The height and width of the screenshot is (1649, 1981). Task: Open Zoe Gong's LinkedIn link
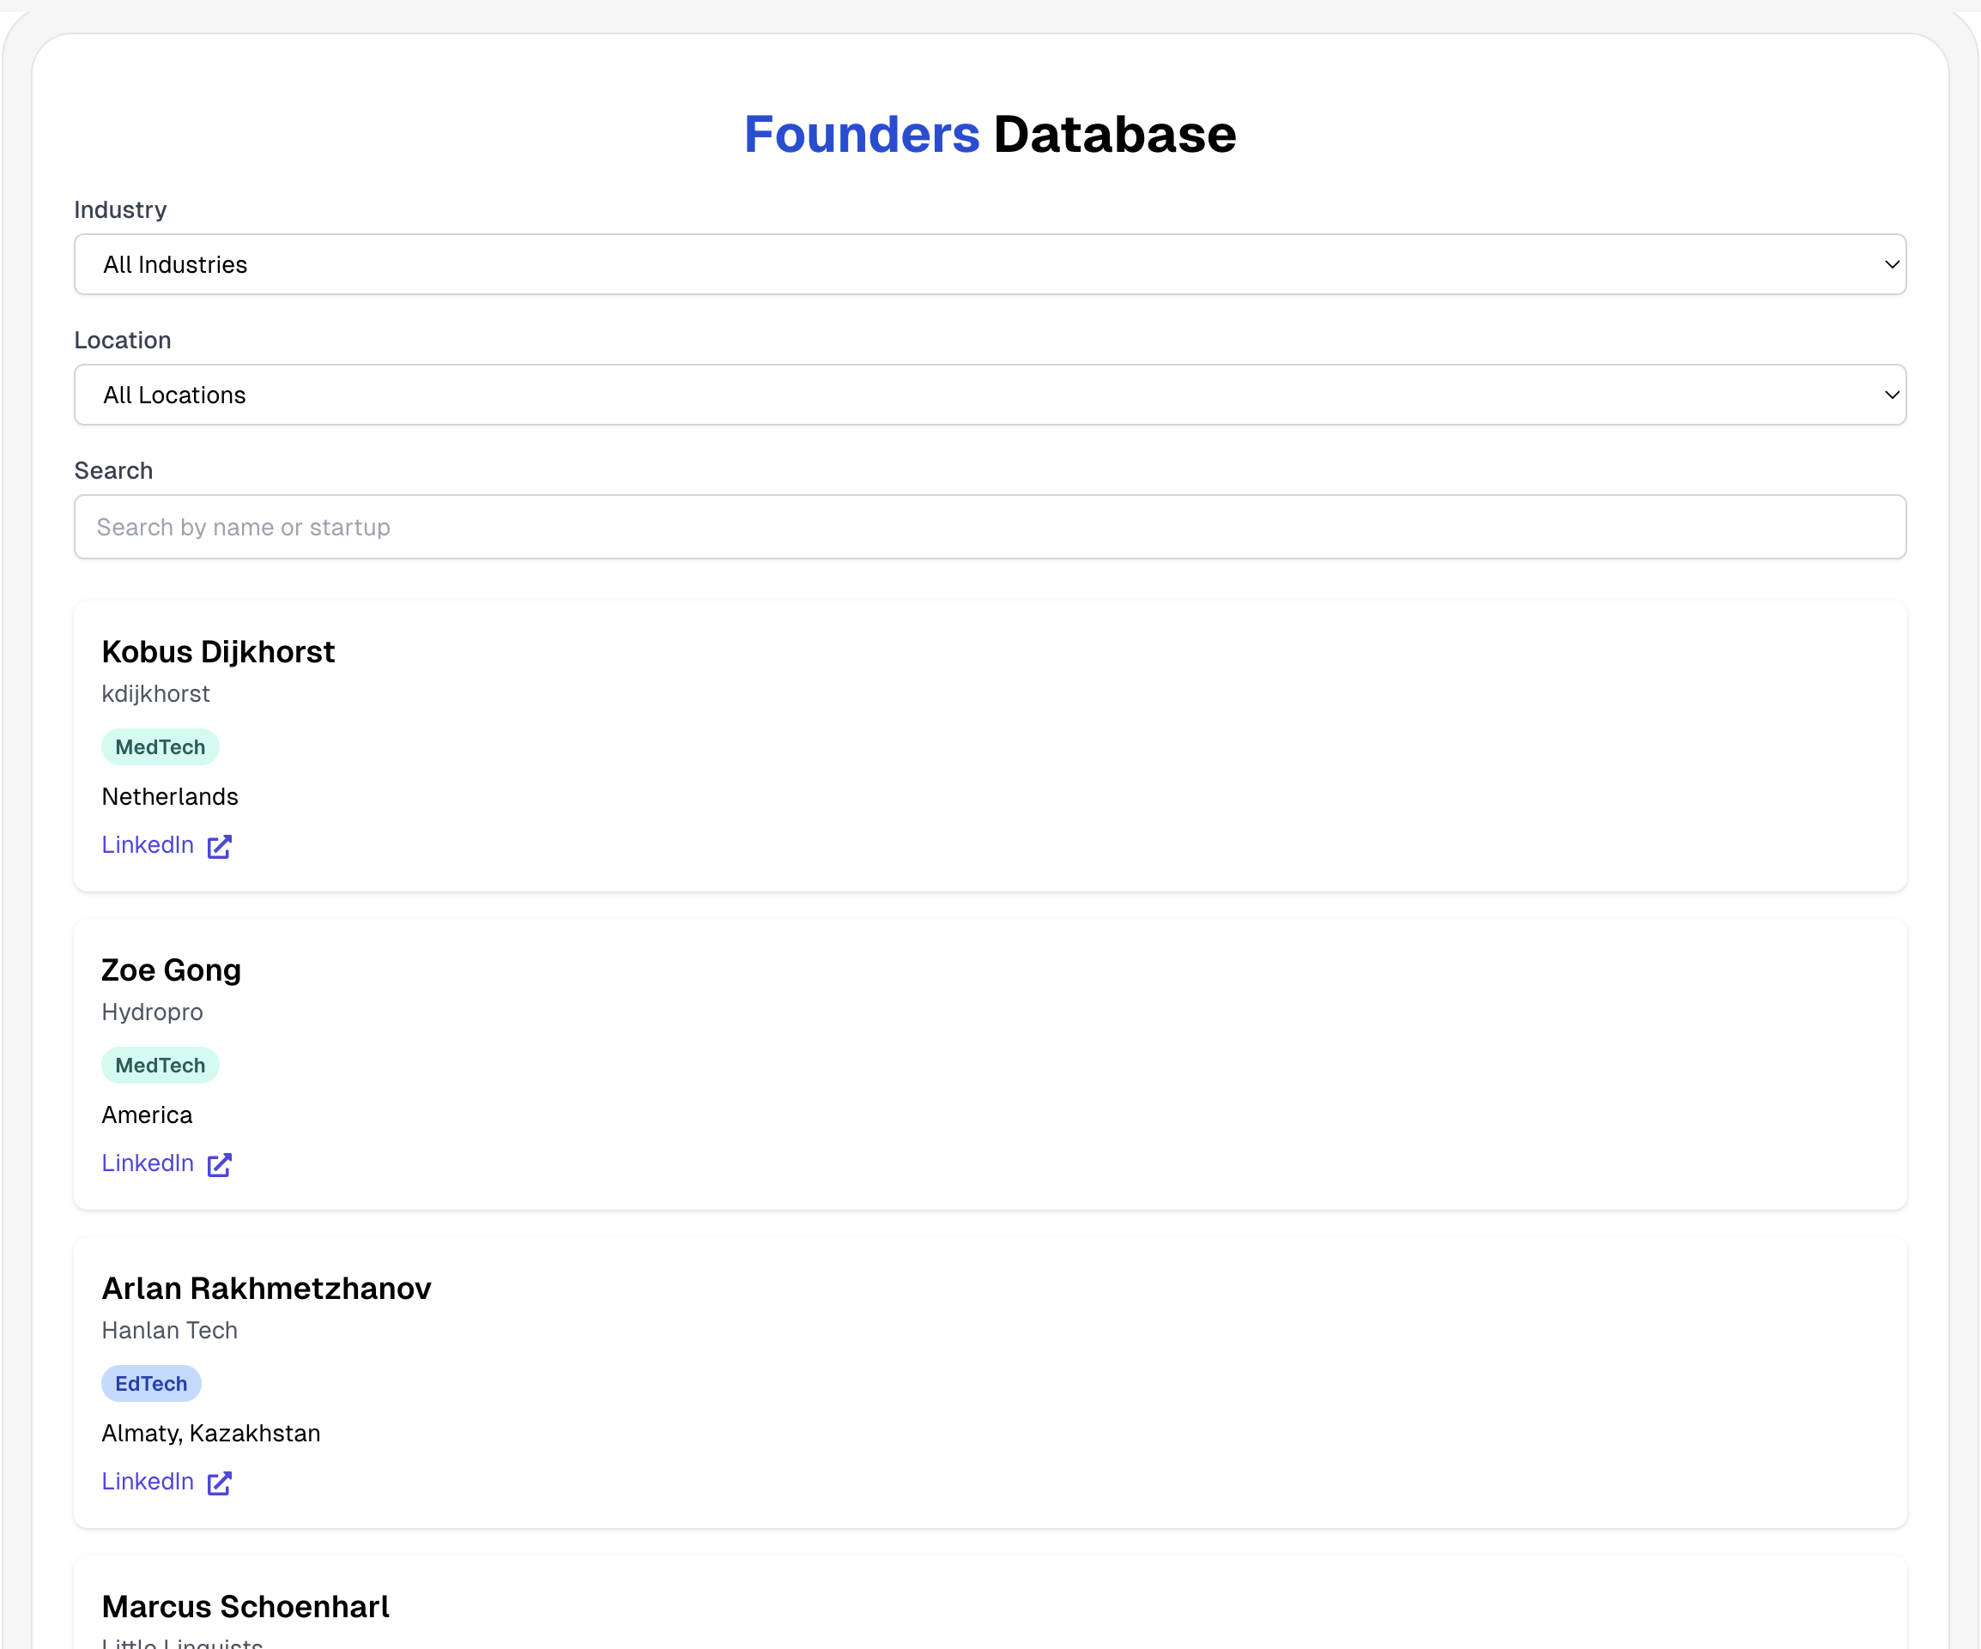(x=148, y=1163)
